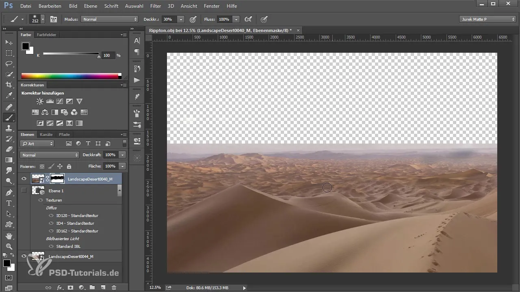
Task: Click the delete layer trash icon
Action: [114, 288]
